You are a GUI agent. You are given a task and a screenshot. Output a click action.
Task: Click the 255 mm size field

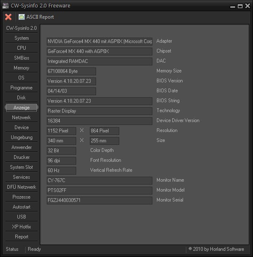[104, 141]
